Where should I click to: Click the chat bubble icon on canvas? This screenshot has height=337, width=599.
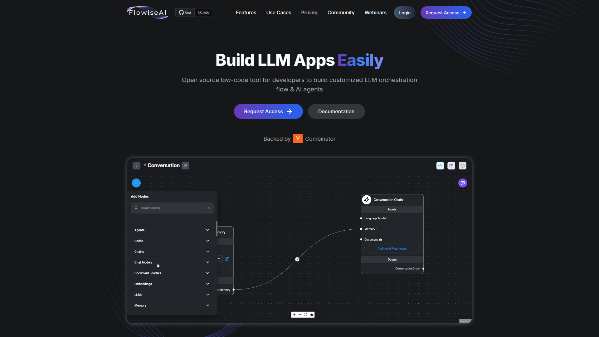463,183
